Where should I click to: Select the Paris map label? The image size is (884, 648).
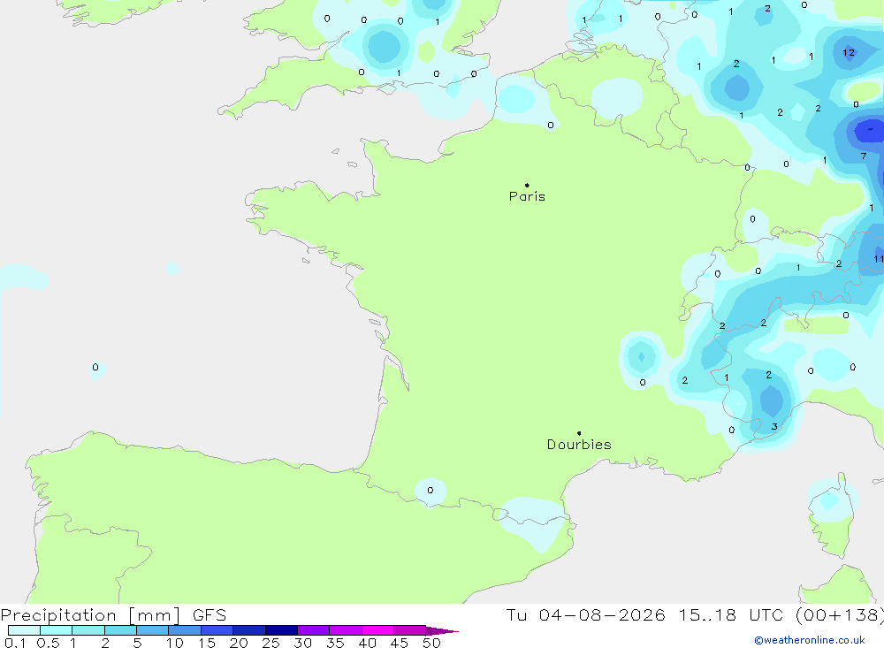point(527,196)
